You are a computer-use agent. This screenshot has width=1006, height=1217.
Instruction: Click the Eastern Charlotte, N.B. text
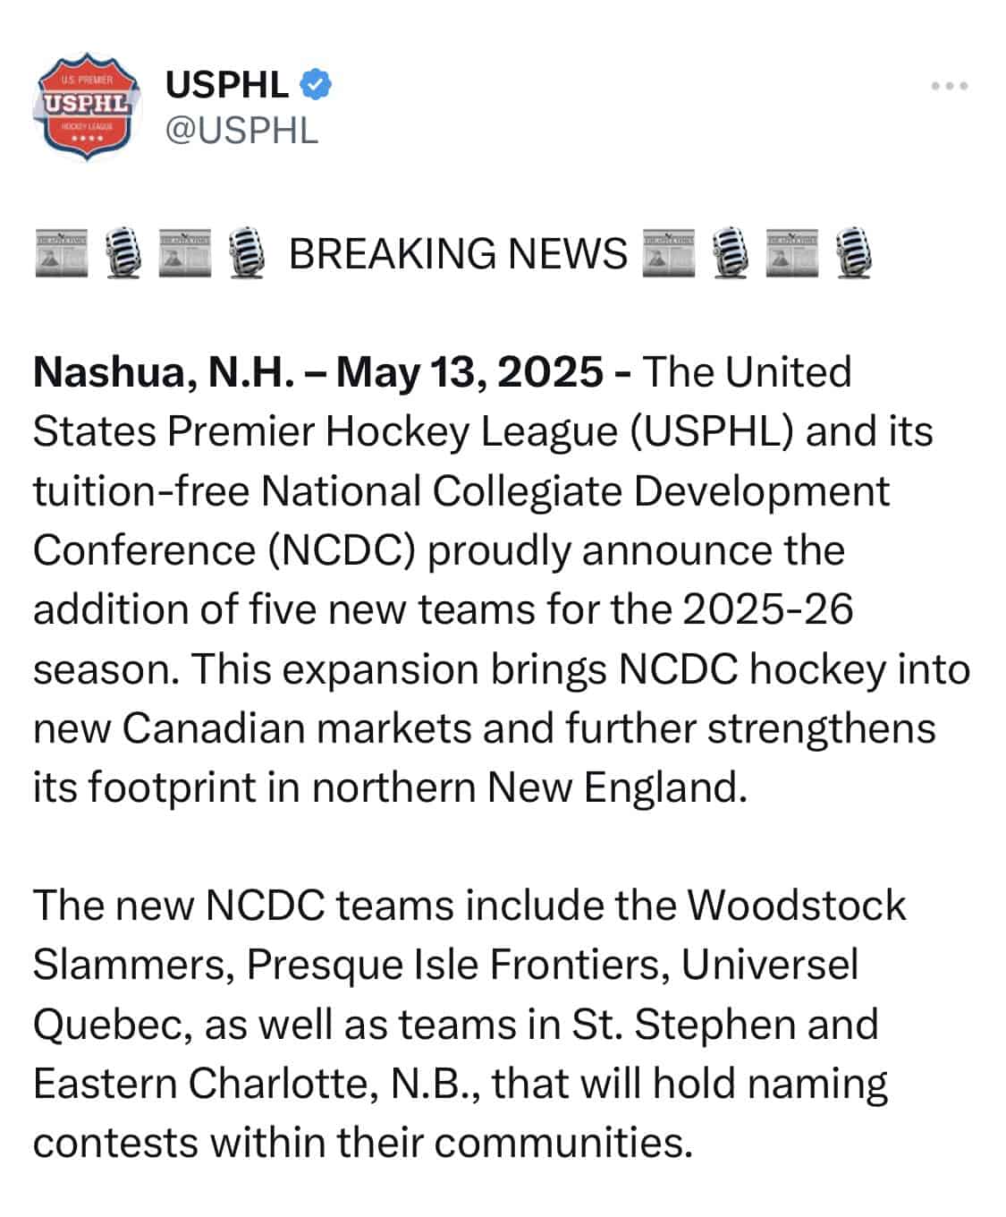[x=258, y=1085]
